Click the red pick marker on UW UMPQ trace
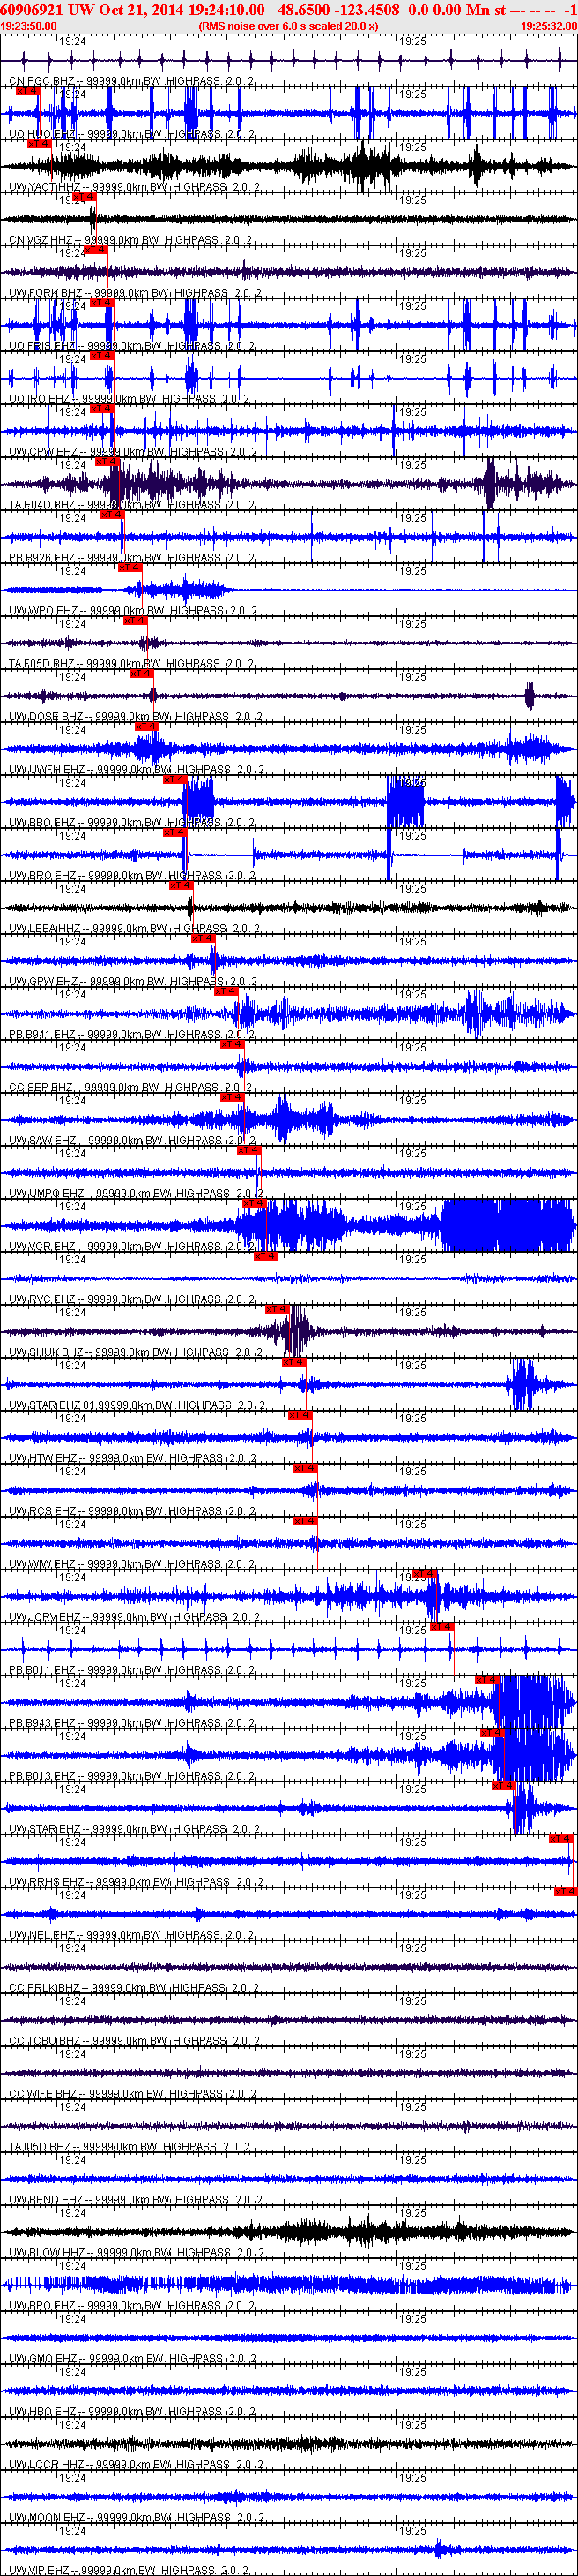This screenshot has height=2576, width=578. 248,1151
